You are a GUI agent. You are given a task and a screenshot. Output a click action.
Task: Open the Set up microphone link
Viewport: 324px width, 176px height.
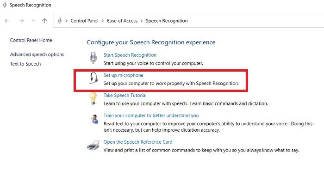(124, 75)
